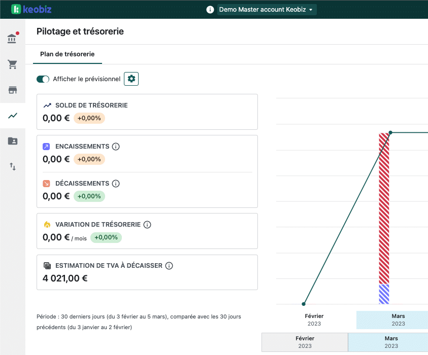
Task: Click info icon for TVA estimation
Action: pyautogui.click(x=170, y=266)
